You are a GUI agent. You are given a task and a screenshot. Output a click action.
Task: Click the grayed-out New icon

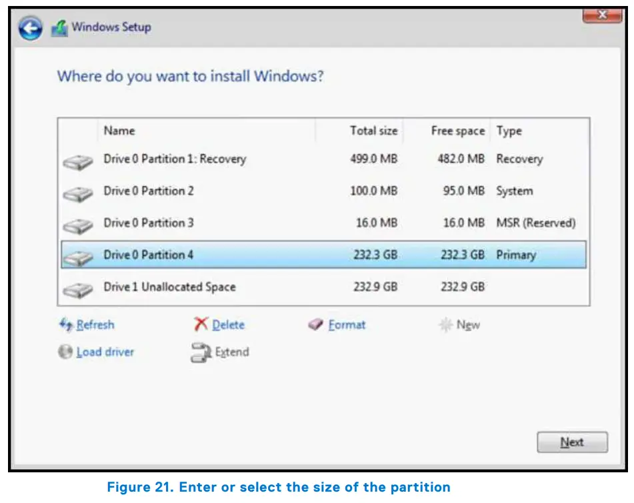coord(446,325)
